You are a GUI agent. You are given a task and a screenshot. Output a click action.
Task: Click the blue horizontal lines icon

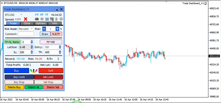click(47, 19)
